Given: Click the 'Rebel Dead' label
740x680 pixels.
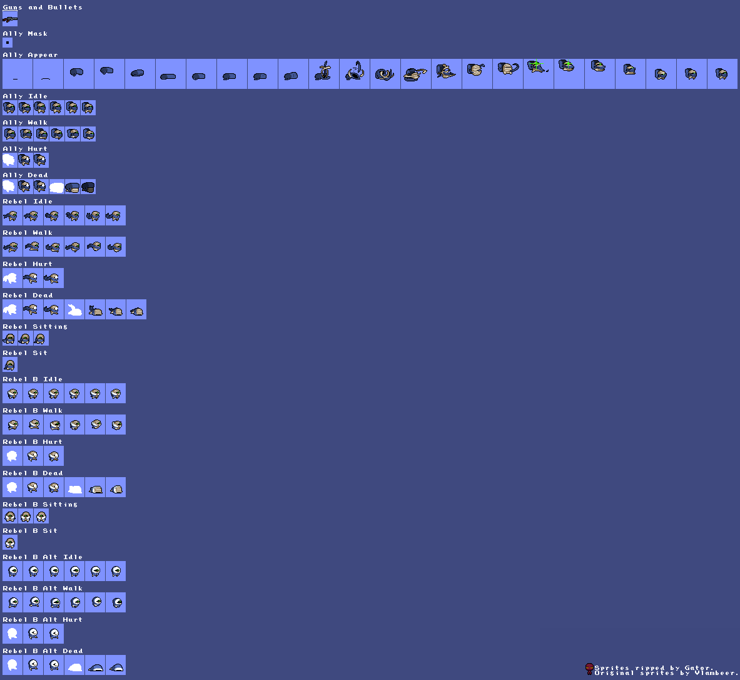Looking at the screenshot, I should (x=28, y=296).
